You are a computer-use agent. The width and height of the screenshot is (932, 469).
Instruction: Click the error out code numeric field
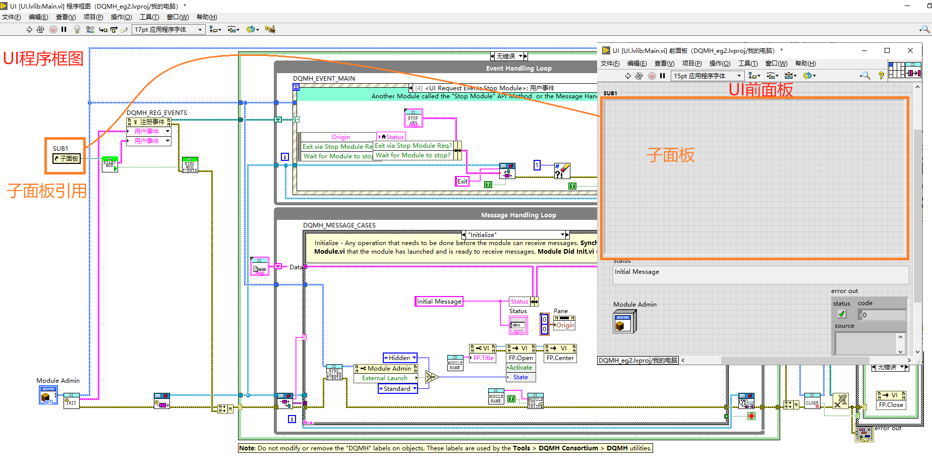883,315
